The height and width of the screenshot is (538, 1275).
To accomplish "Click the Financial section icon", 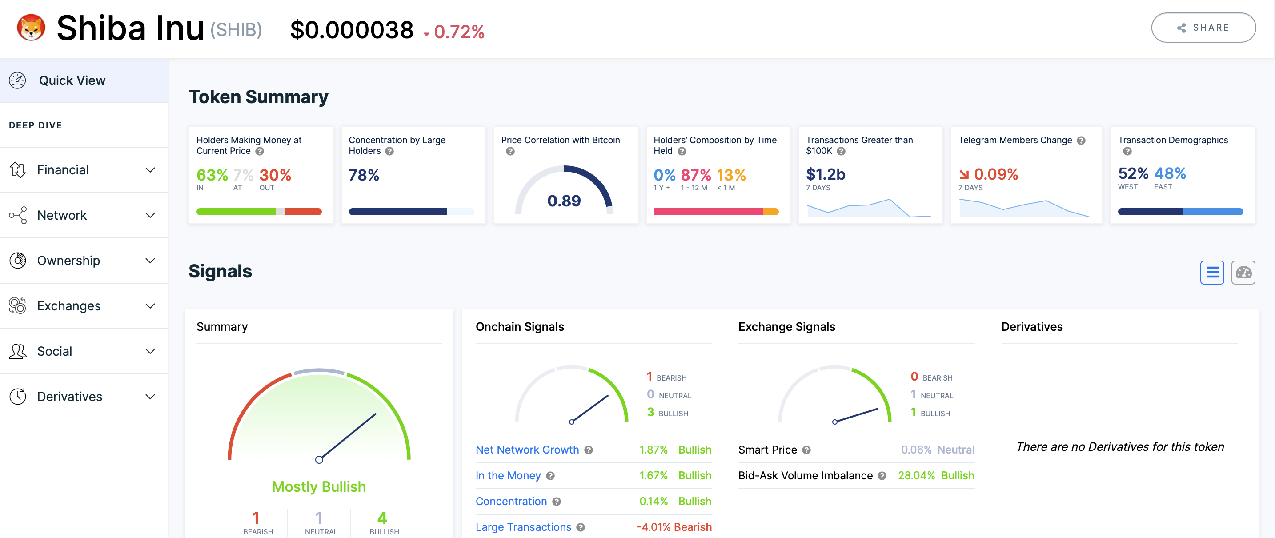I will [x=17, y=170].
